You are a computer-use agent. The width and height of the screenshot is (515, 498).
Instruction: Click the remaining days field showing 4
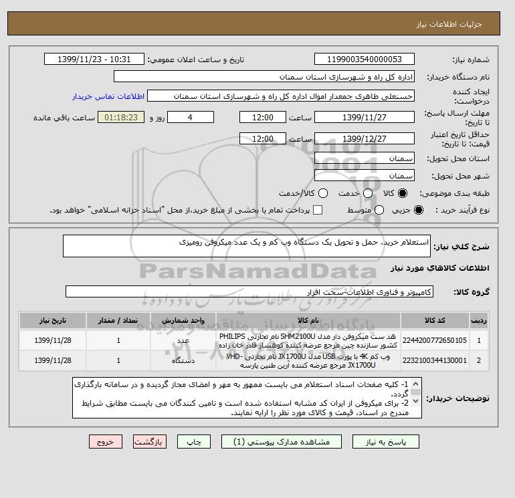[191, 117]
